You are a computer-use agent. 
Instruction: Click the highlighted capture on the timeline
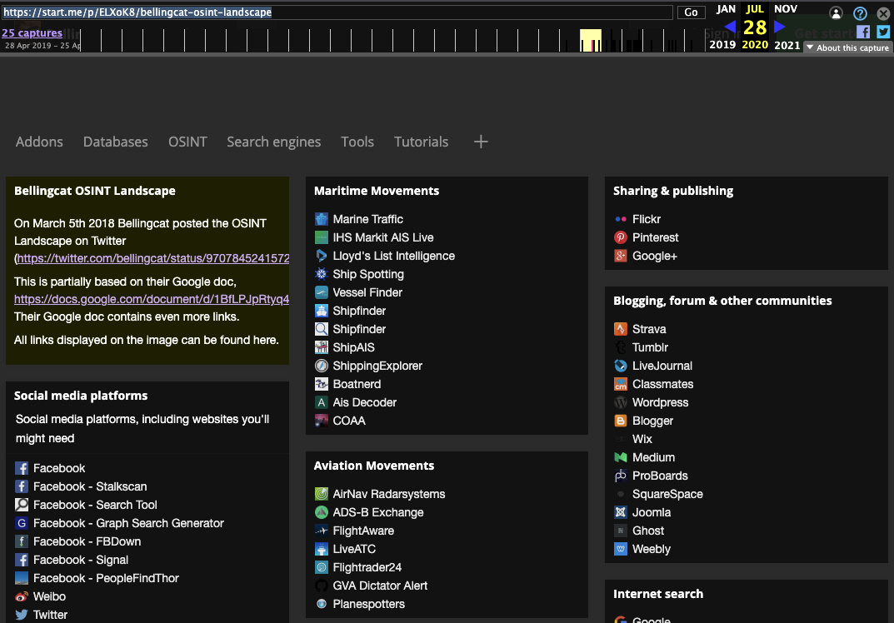(592, 42)
